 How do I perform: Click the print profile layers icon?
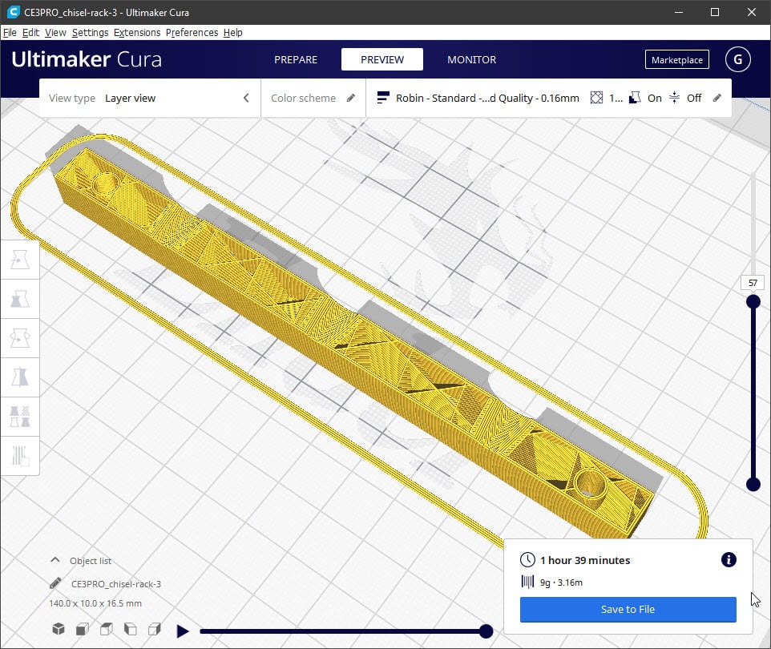(383, 98)
